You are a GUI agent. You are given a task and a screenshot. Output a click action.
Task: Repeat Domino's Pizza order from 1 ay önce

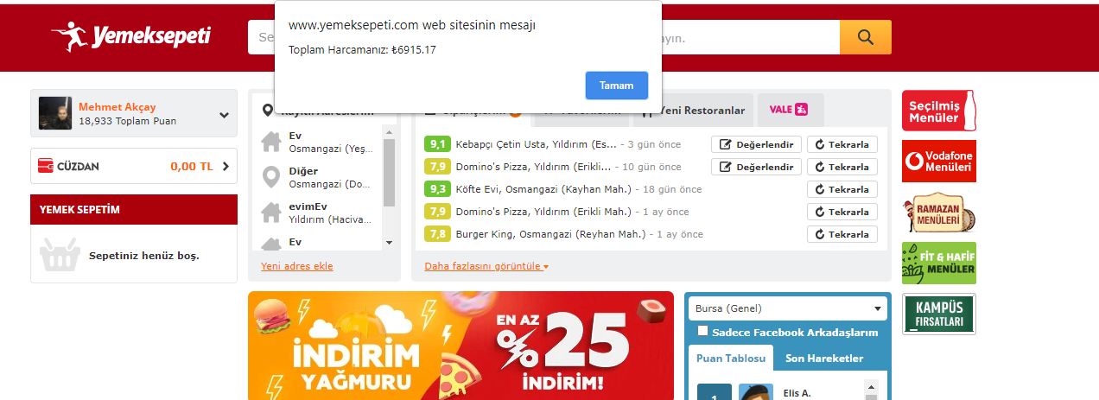point(842,212)
